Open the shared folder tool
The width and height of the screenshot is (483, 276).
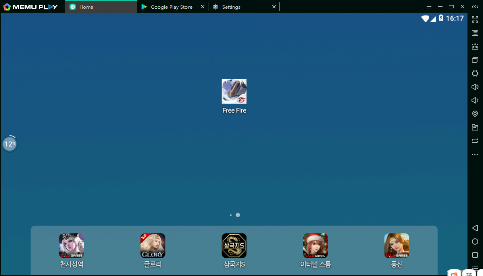coord(475,127)
